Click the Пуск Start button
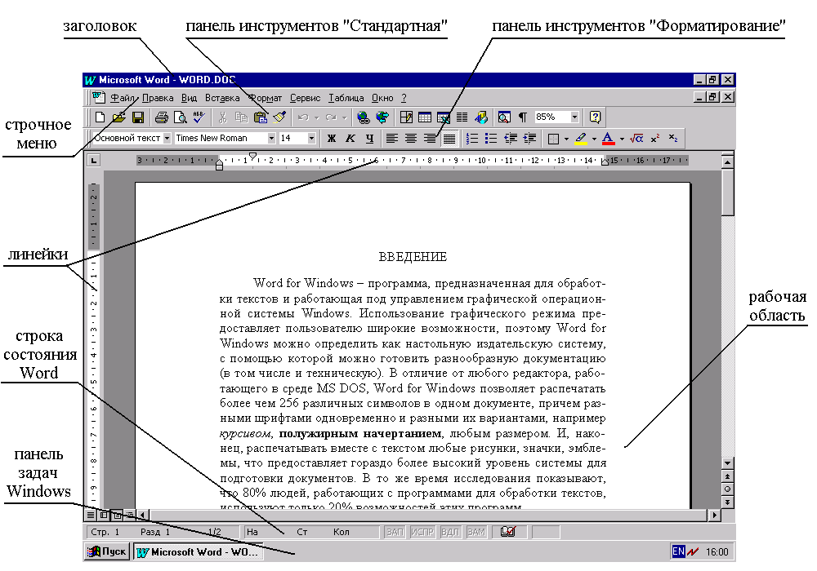Image resolution: width=817 pixels, height=571 pixels. click(x=107, y=551)
